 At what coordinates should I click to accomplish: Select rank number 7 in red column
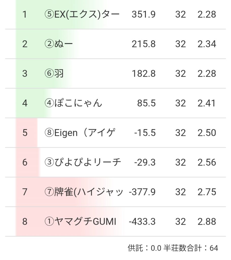coord(25,192)
